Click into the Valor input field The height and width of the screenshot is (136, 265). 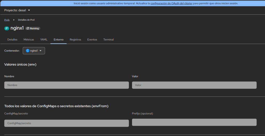[194, 85]
